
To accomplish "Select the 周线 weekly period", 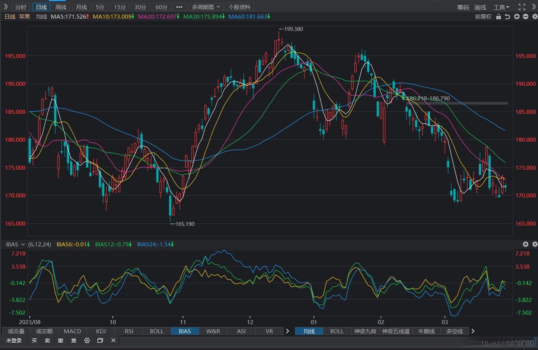I will [61, 7].
